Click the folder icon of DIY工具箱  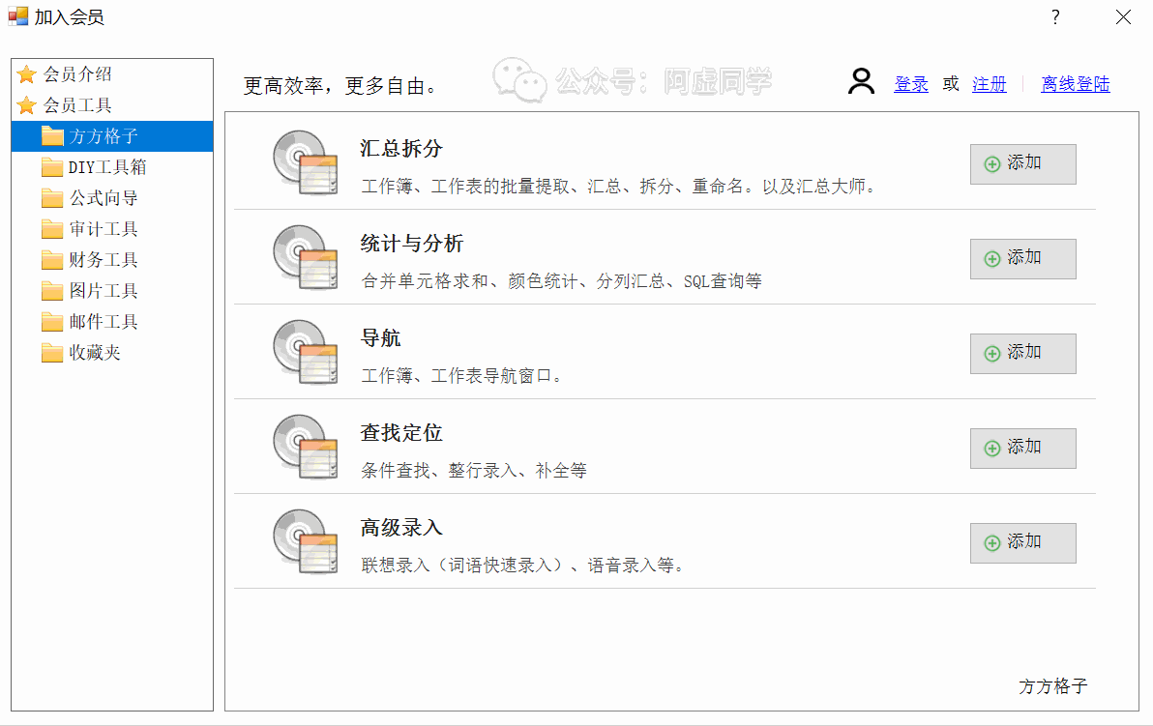click(52, 167)
